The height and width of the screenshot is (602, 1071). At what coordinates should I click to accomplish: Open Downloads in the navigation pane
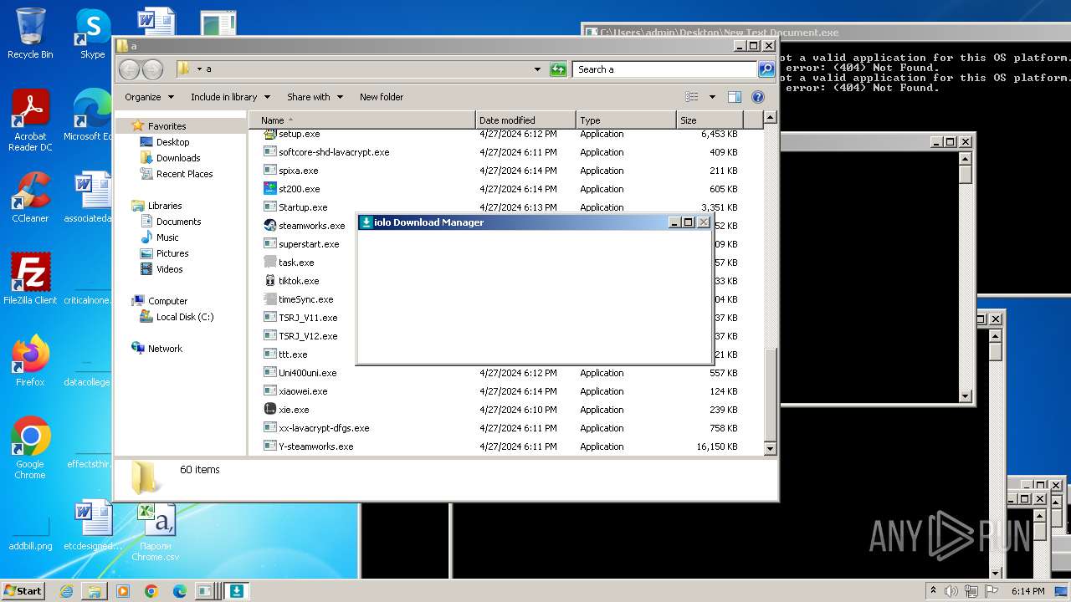tap(178, 158)
